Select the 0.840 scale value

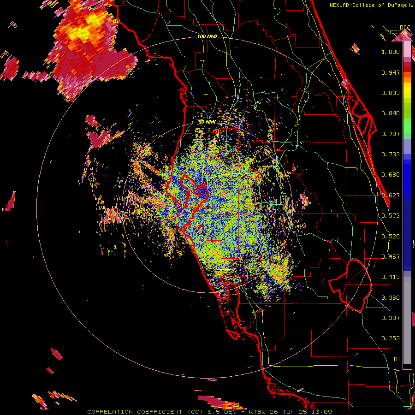[391, 113]
